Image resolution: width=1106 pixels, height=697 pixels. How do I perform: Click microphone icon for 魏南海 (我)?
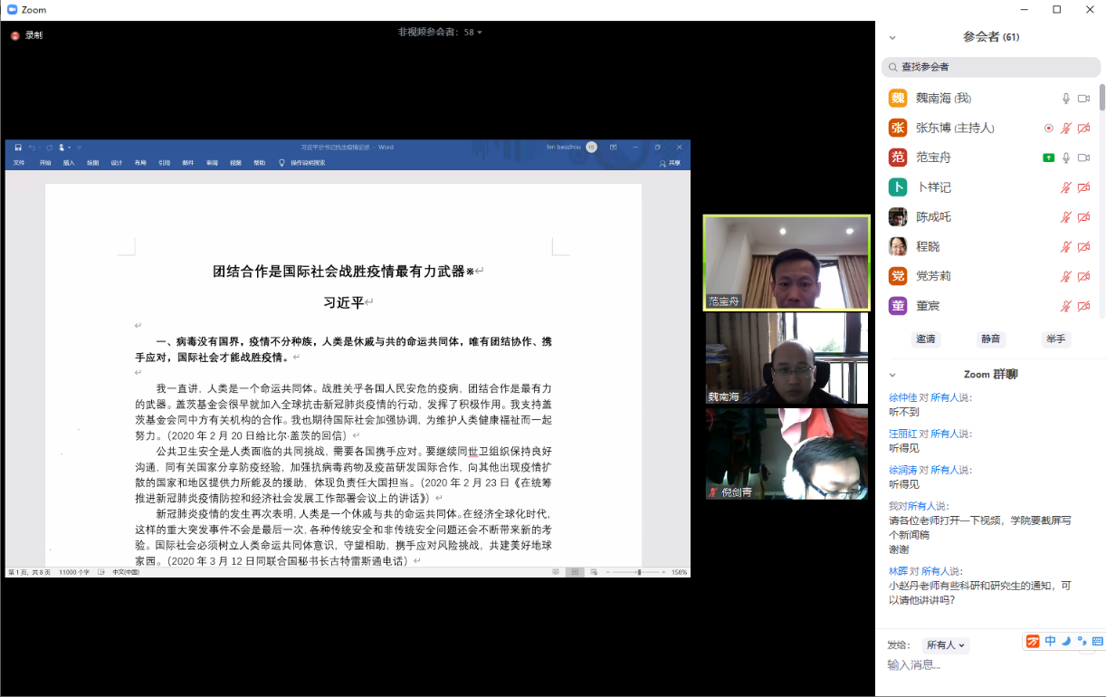tap(1066, 99)
